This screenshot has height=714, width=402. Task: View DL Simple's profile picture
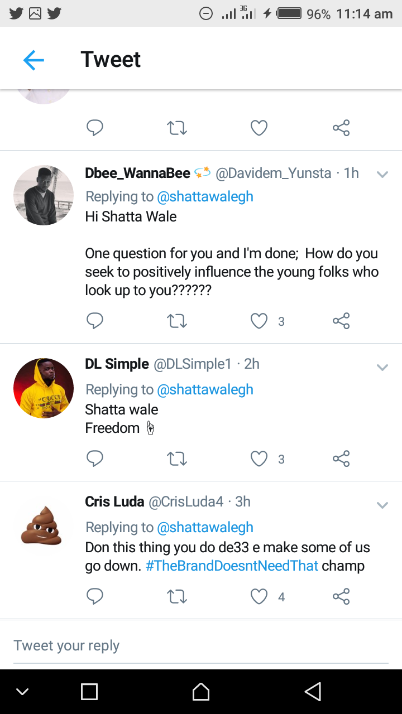pyautogui.click(x=44, y=388)
